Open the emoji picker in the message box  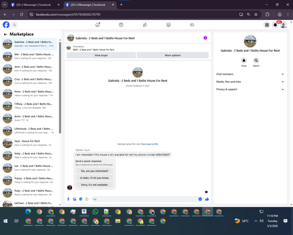point(200,199)
